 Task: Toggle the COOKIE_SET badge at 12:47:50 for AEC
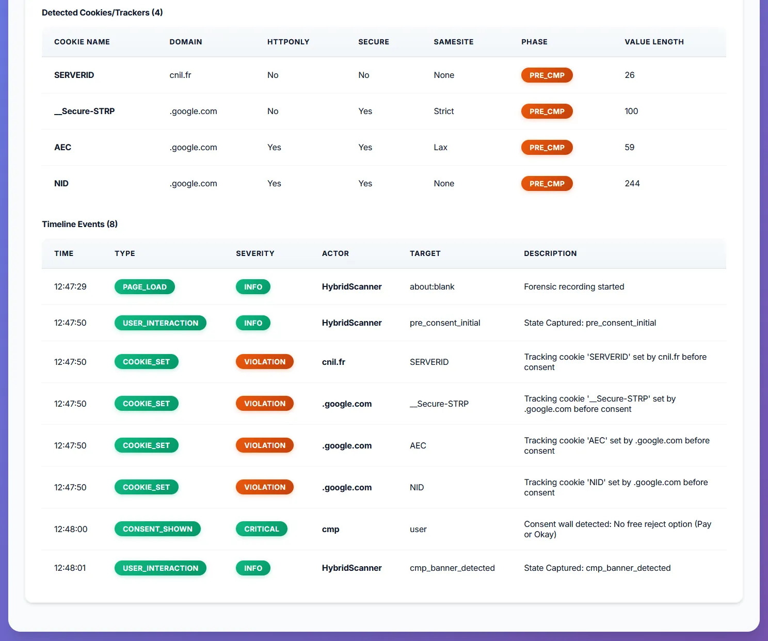pyautogui.click(x=146, y=445)
